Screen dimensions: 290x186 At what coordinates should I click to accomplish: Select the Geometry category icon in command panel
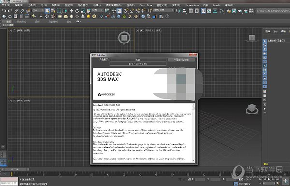(x=265, y=41)
